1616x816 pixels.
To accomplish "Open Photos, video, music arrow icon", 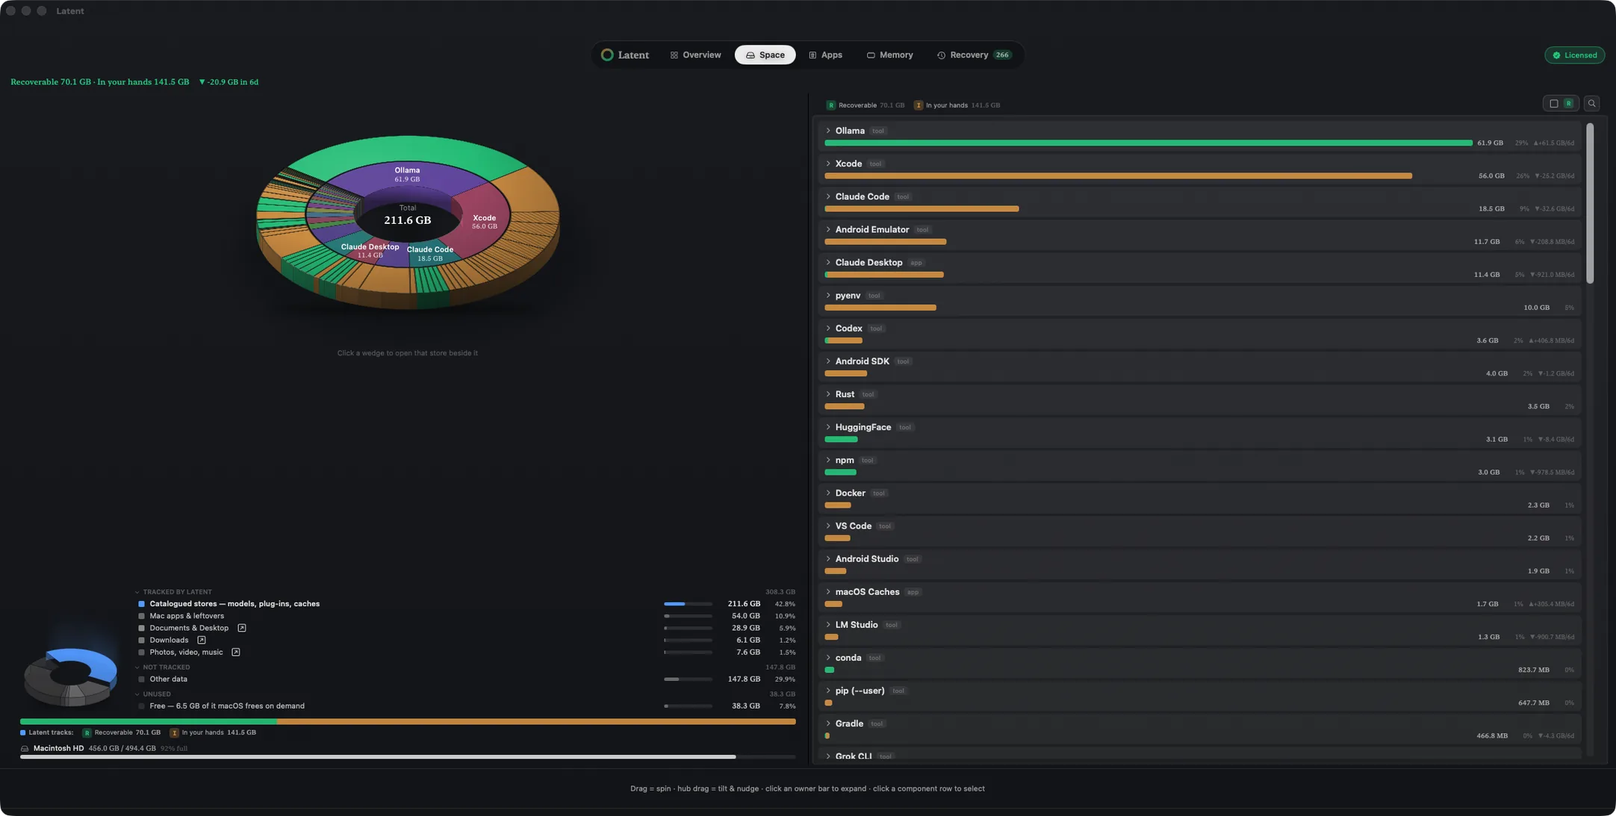I will (236, 652).
